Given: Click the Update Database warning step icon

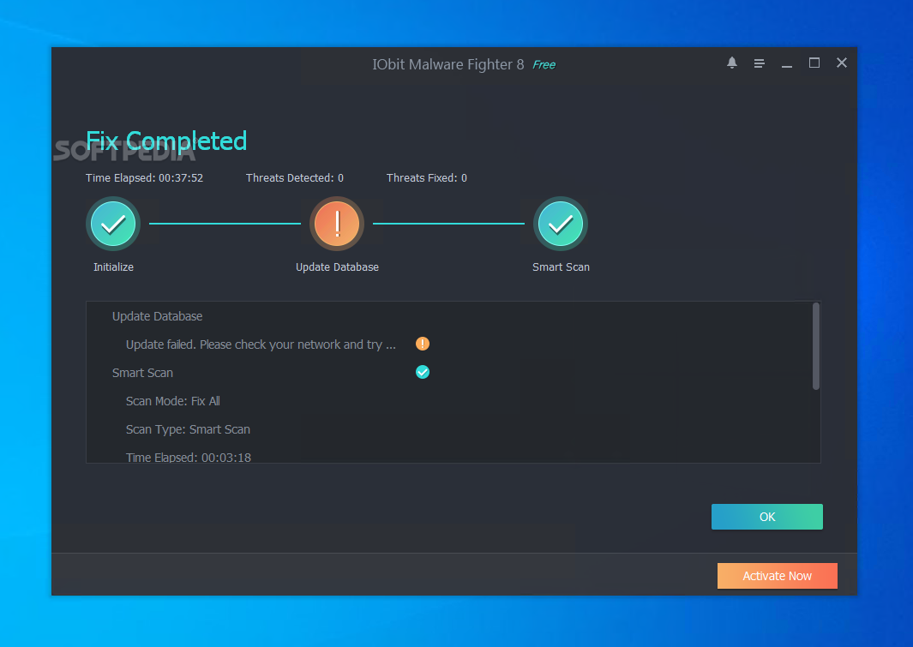Looking at the screenshot, I should [x=337, y=224].
